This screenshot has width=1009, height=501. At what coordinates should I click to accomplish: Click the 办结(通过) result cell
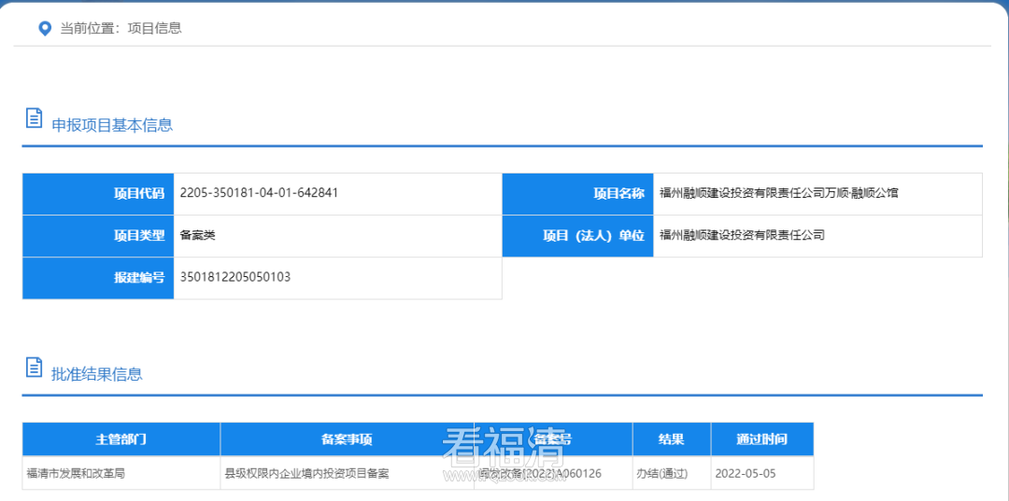[661, 473]
